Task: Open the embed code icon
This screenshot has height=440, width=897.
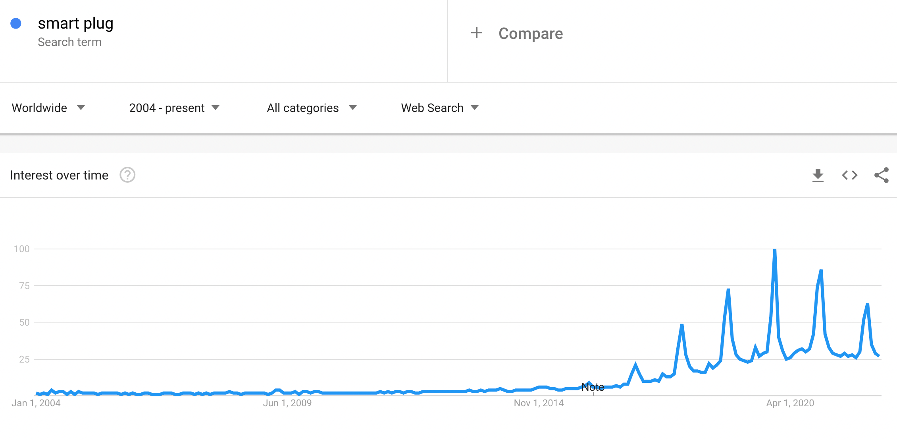Action: pos(849,175)
